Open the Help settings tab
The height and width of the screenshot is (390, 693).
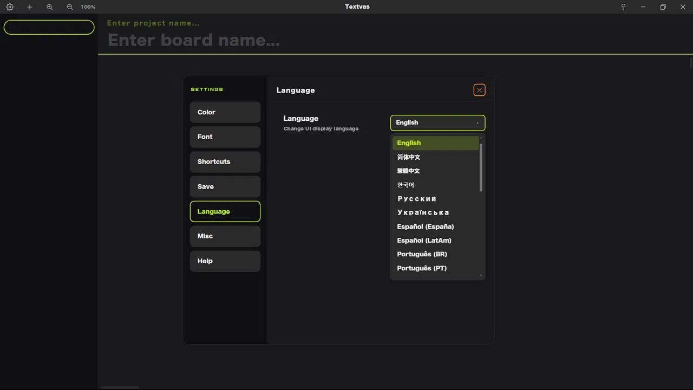tap(225, 261)
